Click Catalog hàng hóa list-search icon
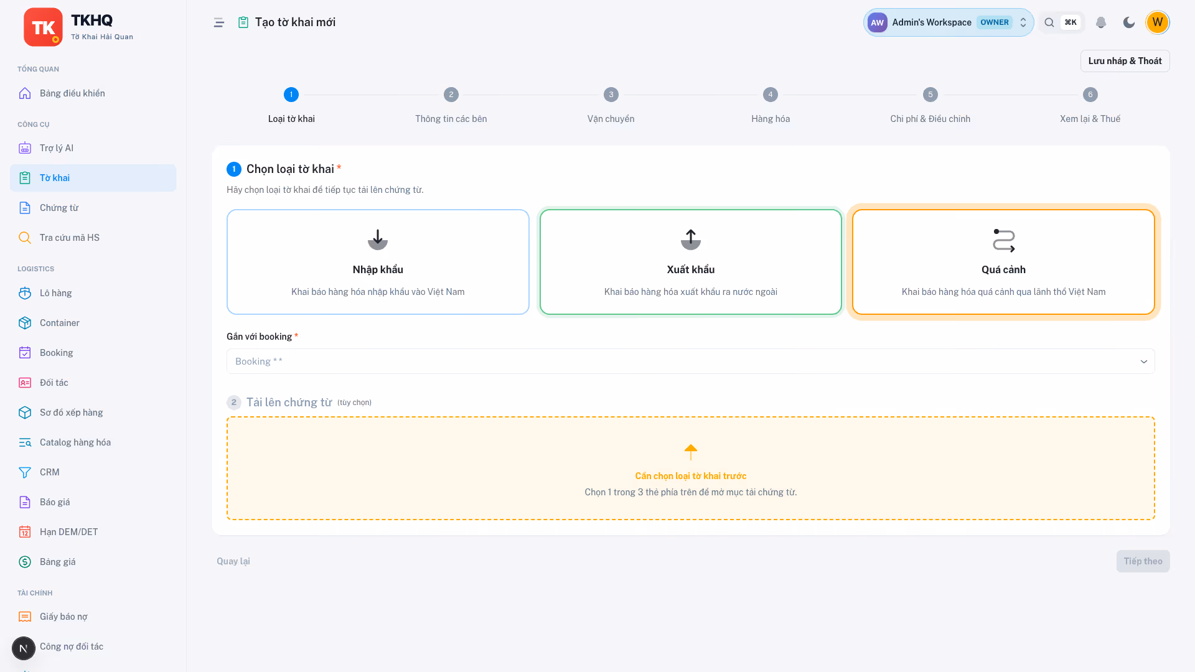The width and height of the screenshot is (1195, 672). (25, 442)
